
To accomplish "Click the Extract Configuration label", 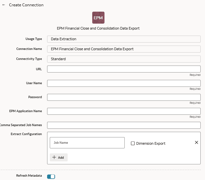I will [26, 134].
